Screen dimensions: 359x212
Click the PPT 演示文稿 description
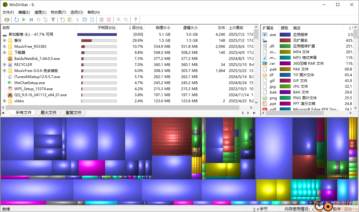[304, 103]
